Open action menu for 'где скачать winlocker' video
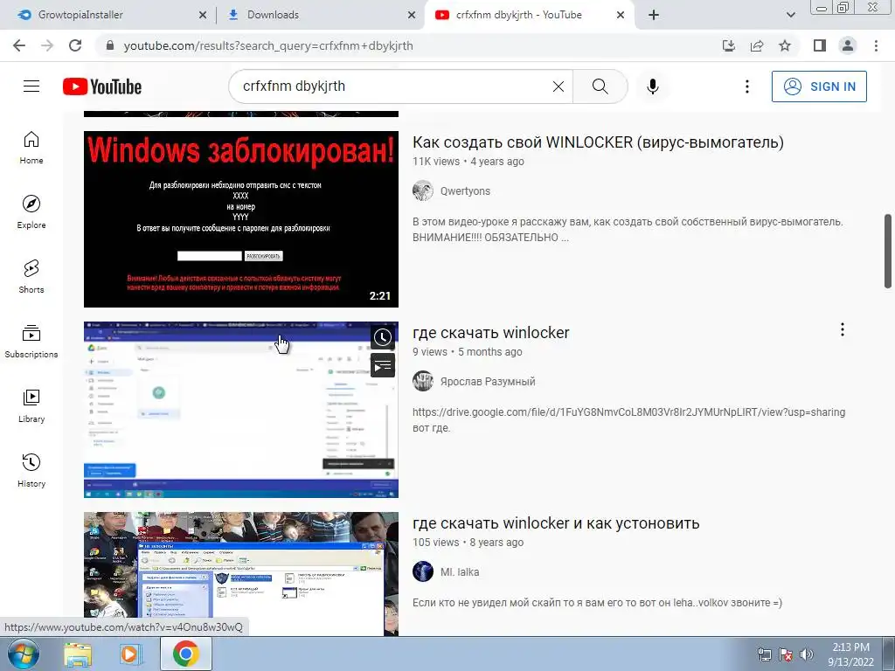Viewport: 895px width, 671px height. pos(842,329)
